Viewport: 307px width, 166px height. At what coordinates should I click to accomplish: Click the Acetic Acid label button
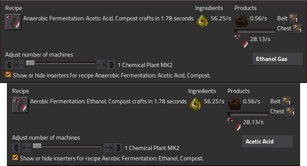click(267, 141)
